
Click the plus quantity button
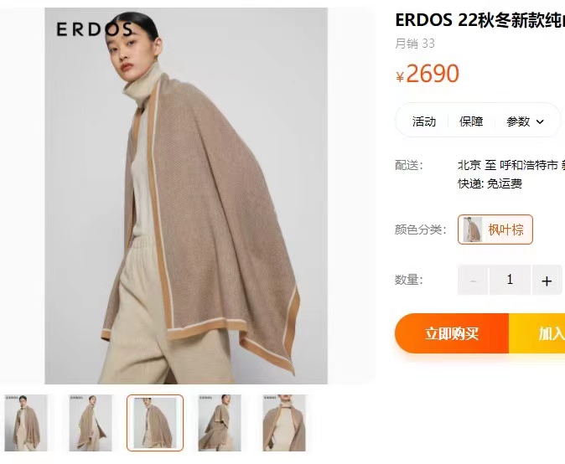point(547,280)
